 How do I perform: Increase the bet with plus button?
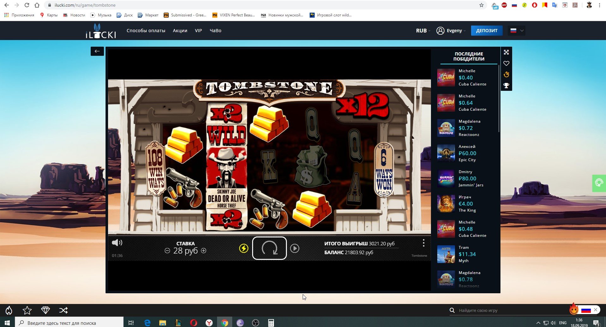(x=204, y=251)
